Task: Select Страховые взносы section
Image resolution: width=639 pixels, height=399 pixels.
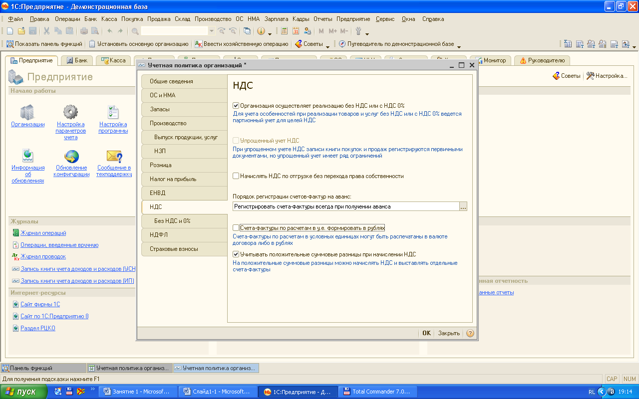Action: tap(184, 249)
